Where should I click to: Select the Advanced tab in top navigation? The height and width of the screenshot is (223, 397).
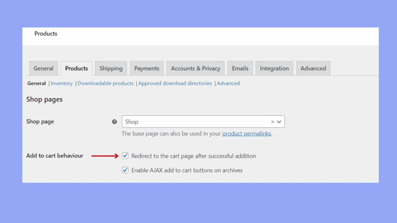pyautogui.click(x=313, y=68)
